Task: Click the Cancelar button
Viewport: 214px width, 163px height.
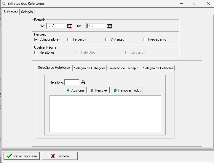Action: pos(60,156)
